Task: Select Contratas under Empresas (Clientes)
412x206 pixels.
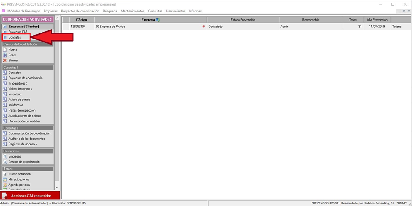Action: point(15,37)
